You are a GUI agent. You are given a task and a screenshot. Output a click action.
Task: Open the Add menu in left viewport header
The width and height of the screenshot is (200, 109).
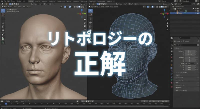24,7
